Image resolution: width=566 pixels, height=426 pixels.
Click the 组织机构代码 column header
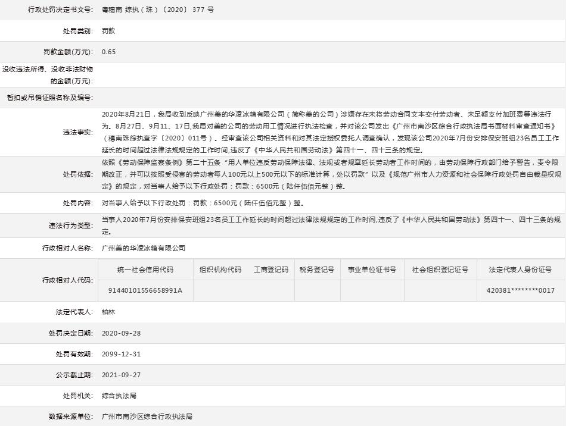(x=217, y=269)
